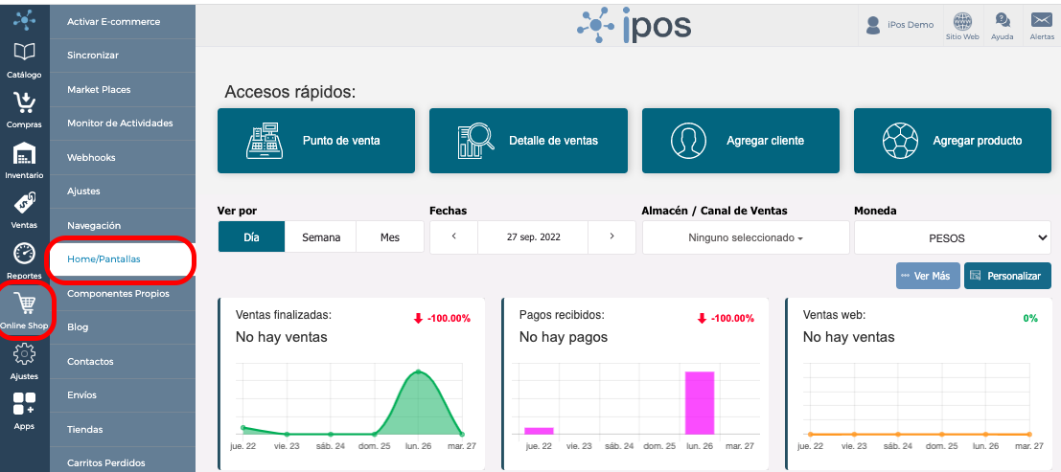Open the Almacén Ninguno seleccionado dropdown

pyautogui.click(x=746, y=237)
